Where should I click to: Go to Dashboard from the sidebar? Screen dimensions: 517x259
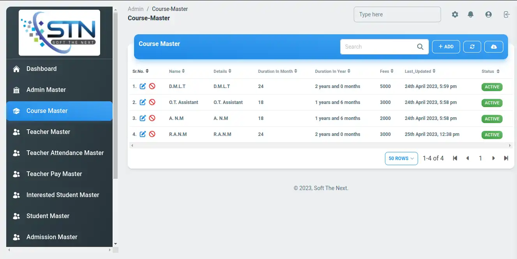click(41, 69)
